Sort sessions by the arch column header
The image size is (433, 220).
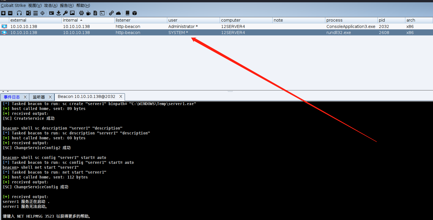click(419, 20)
